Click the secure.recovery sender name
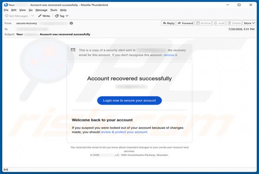 pyautogui.click(x=27, y=23)
